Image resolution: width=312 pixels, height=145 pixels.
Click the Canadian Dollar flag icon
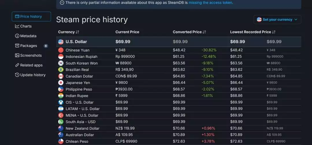coord(61,76)
